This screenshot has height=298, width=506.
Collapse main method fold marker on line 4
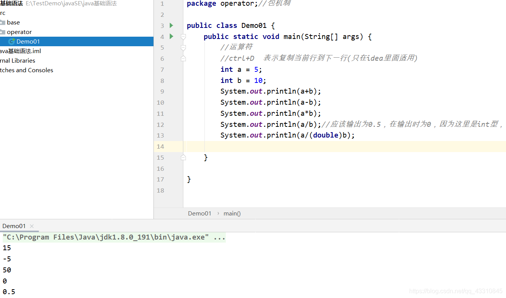(183, 37)
